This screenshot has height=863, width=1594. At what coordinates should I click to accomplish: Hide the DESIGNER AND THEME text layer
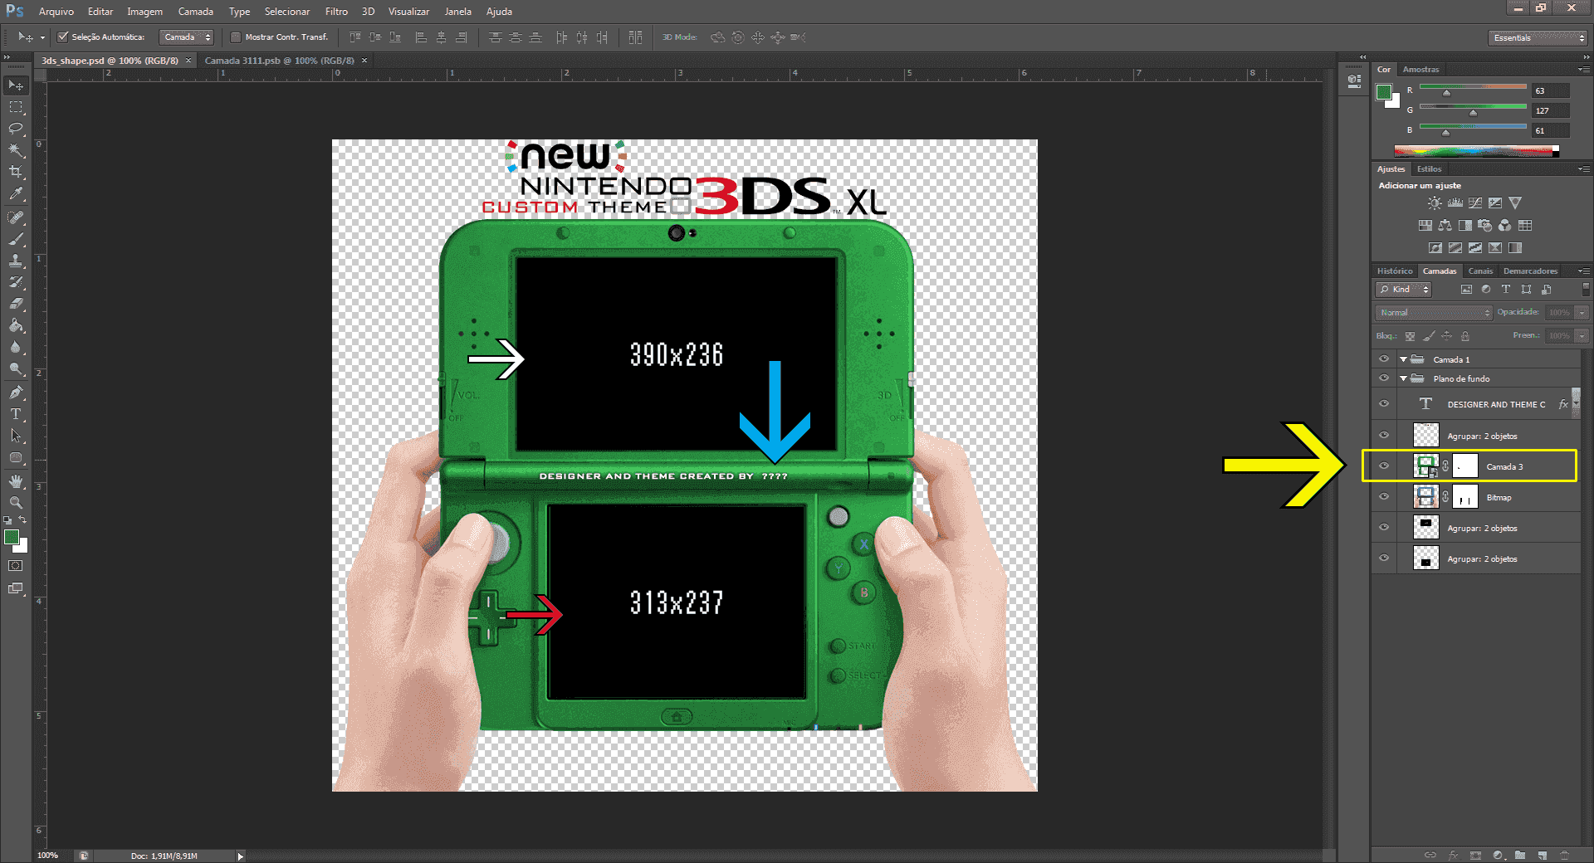(1384, 404)
